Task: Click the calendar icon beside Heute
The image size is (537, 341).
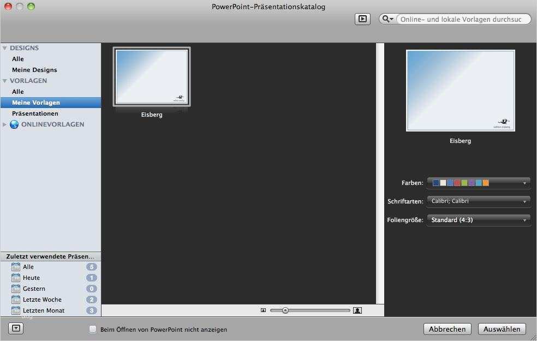Action: pyautogui.click(x=16, y=278)
